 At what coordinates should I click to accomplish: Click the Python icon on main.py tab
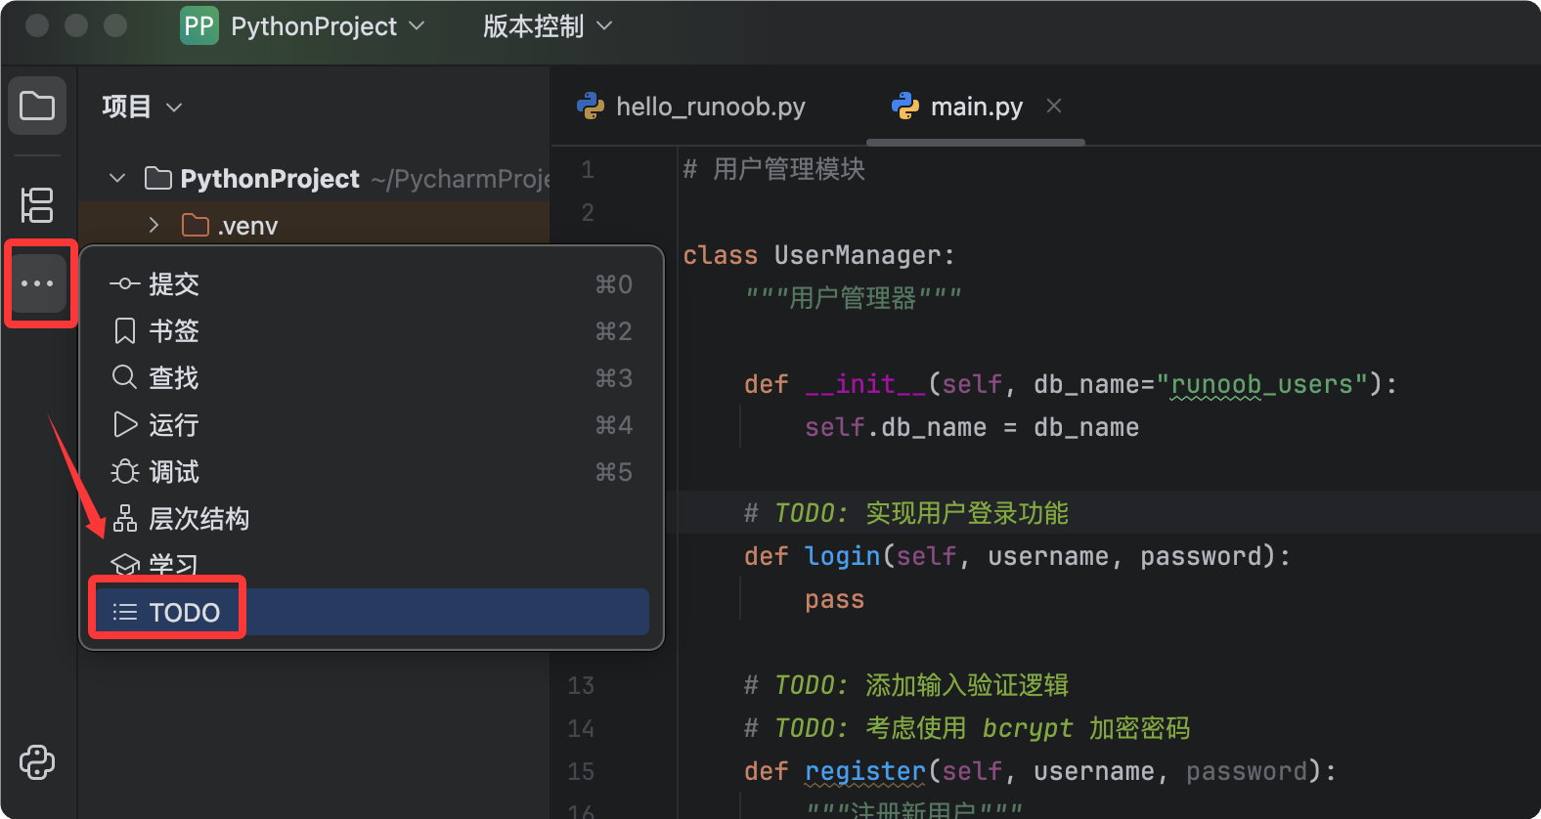tap(905, 106)
